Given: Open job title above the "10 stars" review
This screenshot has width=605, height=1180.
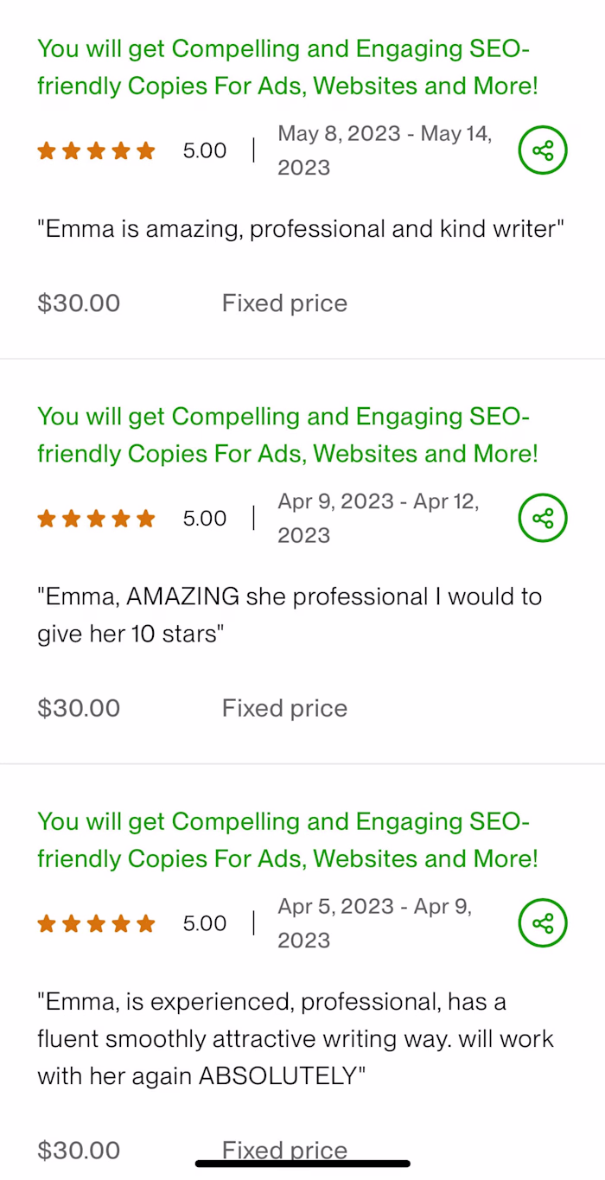Looking at the screenshot, I should 287,435.
